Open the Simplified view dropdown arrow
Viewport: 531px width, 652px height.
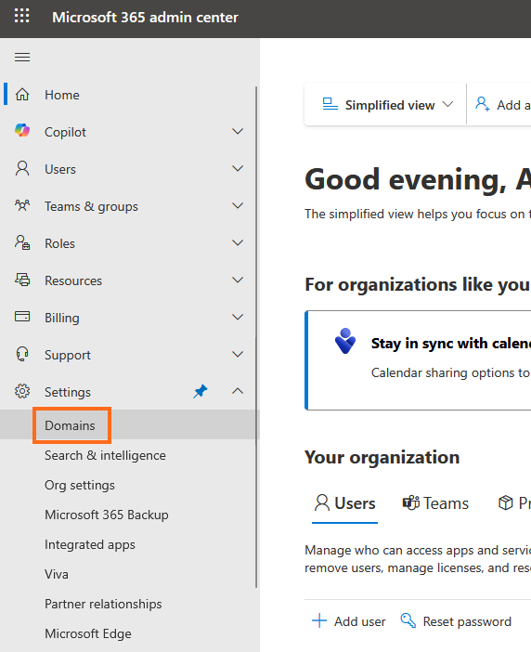[x=447, y=104]
